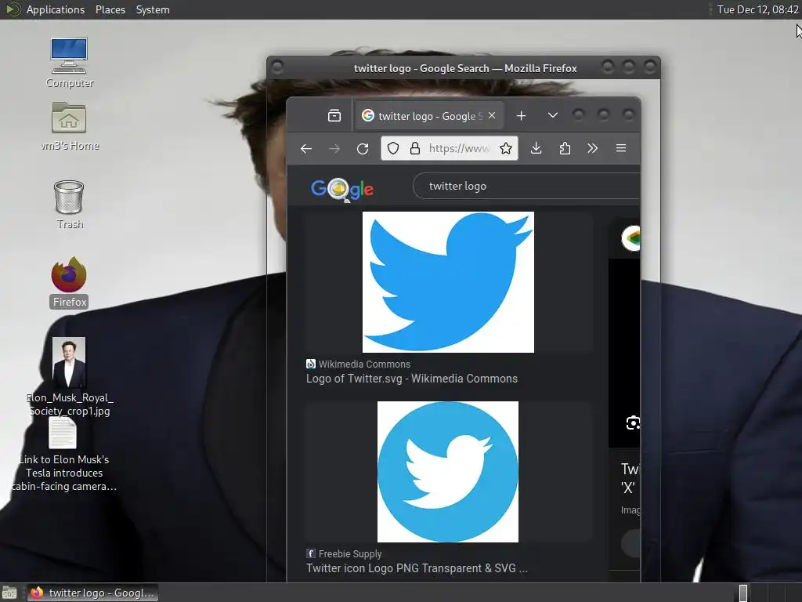This screenshot has height=602, width=802.
Task: Open the Applications menu
Action: tap(56, 9)
